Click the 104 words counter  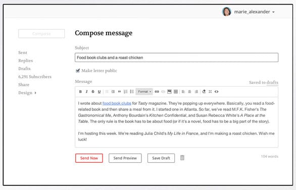[270, 156]
